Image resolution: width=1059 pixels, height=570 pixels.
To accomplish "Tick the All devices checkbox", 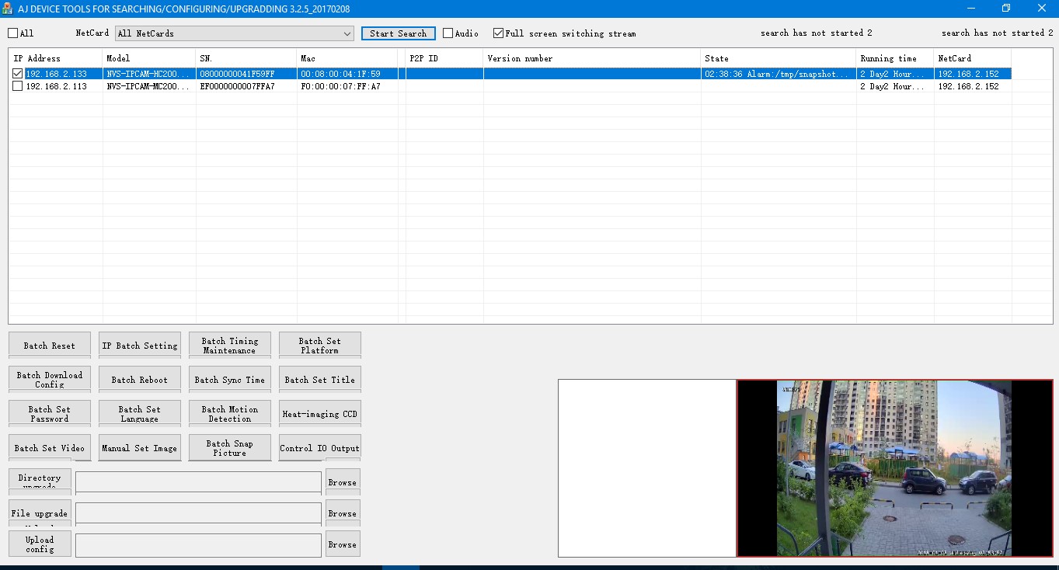I will 13,33.
